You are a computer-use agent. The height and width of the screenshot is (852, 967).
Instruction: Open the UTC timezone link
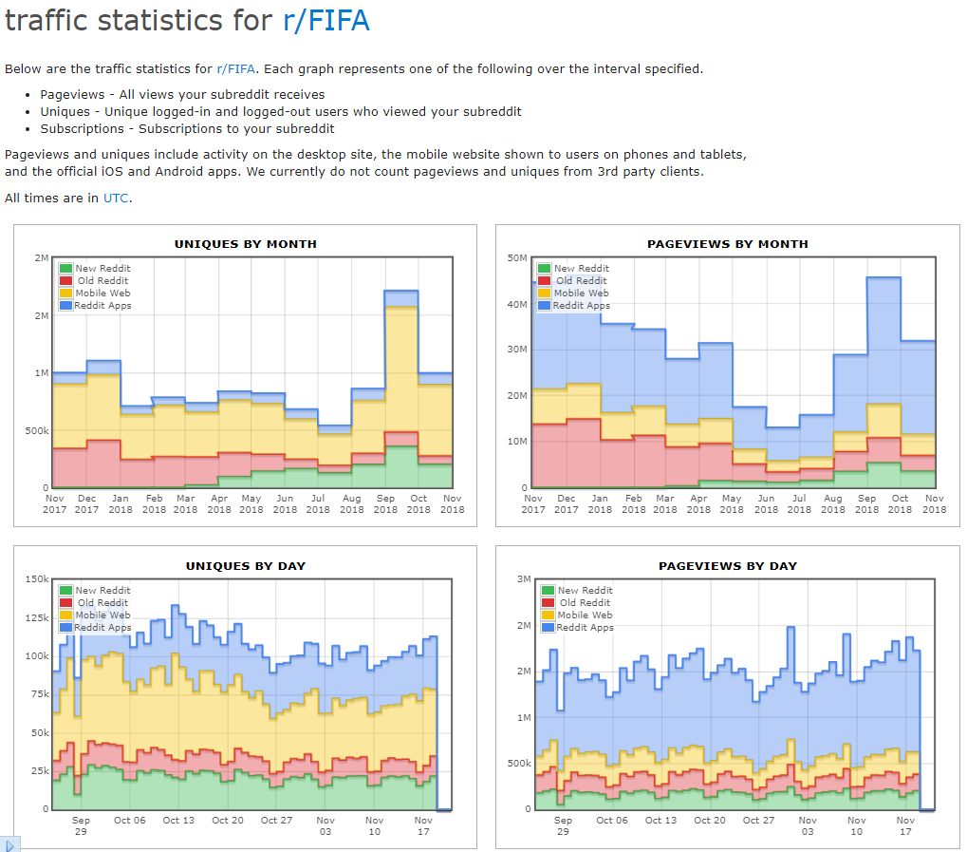coord(116,198)
